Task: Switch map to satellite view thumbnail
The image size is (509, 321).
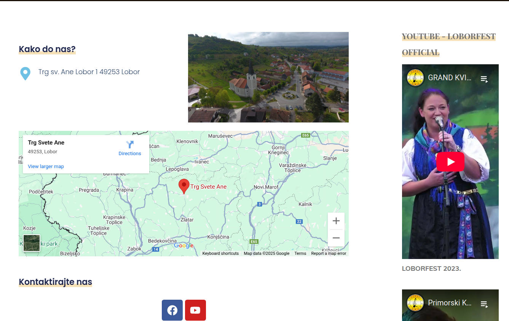Action: click(x=32, y=243)
